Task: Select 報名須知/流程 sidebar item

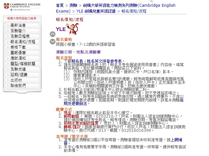Action: [22, 42]
